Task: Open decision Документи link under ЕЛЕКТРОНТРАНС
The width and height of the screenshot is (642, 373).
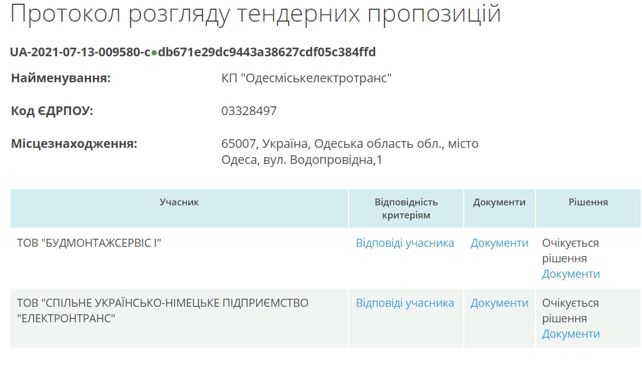Action: click(x=571, y=334)
